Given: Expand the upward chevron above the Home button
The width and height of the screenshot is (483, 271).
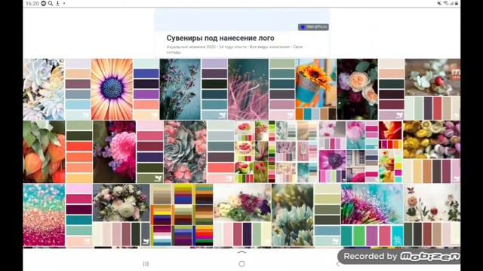Looking at the screenshot, I should click(x=241, y=252).
